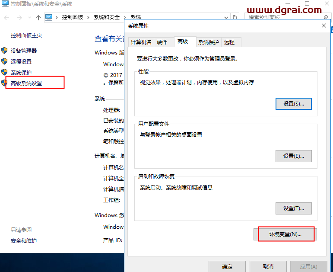Open the 控制面板主页 link
Viewport: 333px width, 272px height.
point(26,35)
